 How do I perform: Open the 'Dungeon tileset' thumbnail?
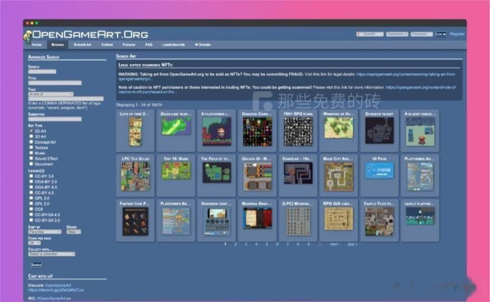(379, 131)
